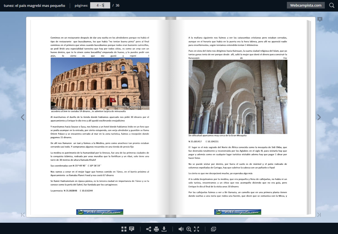The image size is (338, 234).
Task: Open the page thumbnails grid view
Action: 124,229
